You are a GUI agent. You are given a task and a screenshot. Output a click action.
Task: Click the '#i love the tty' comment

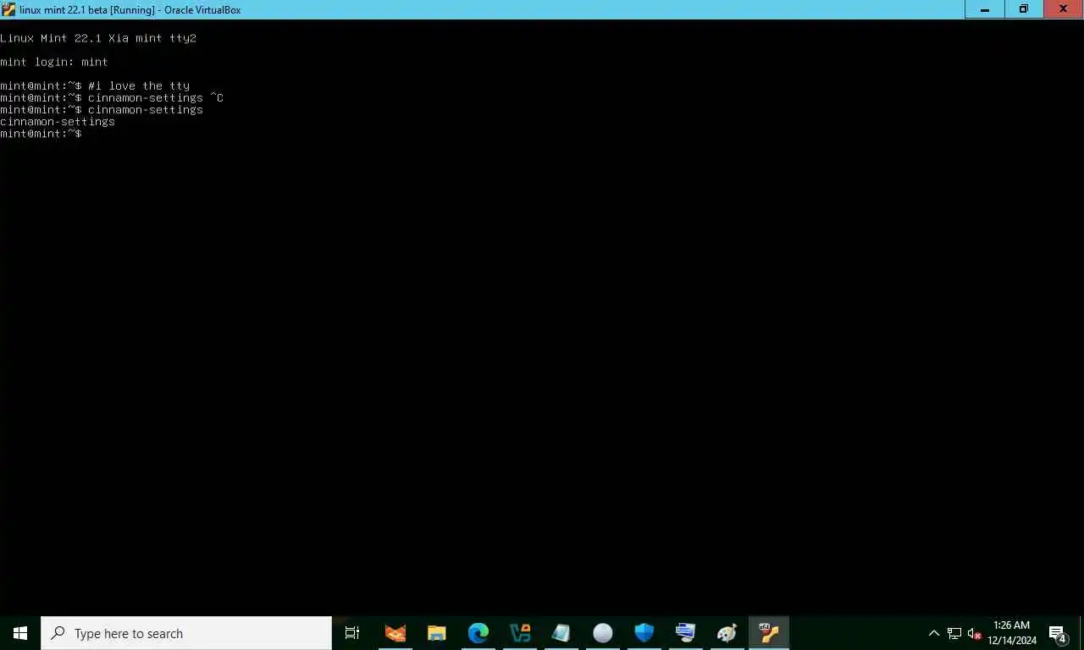pyautogui.click(x=139, y=85)
